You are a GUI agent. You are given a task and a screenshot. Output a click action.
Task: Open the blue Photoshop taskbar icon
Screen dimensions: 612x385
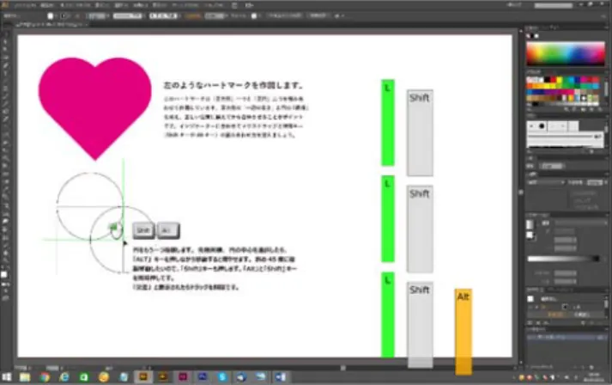[x=203, y=377]
